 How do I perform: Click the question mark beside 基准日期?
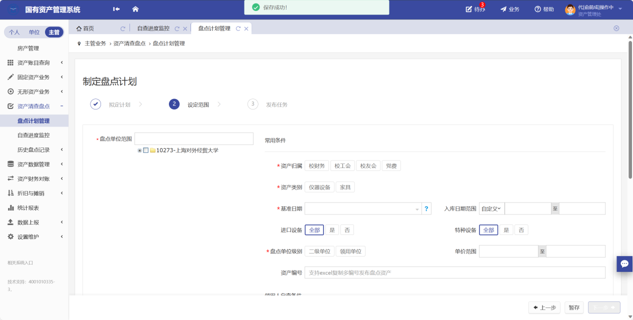click(x=426, y=209)
